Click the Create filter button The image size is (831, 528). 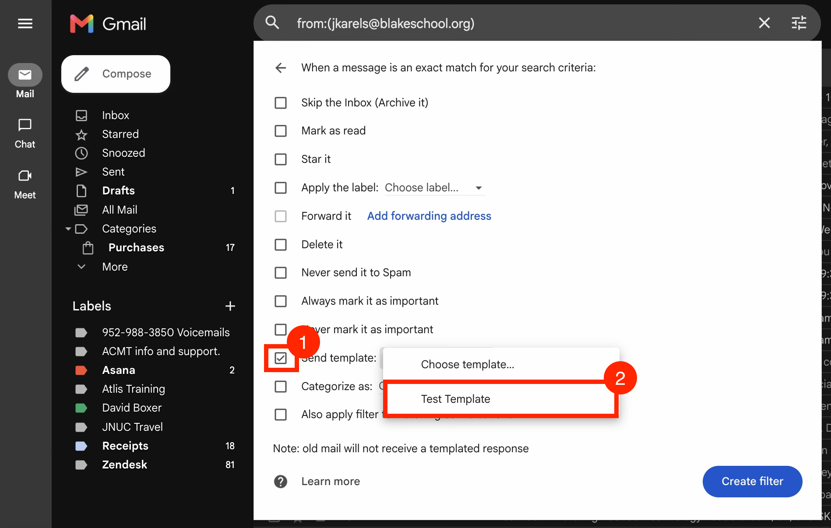pos(752,481)
